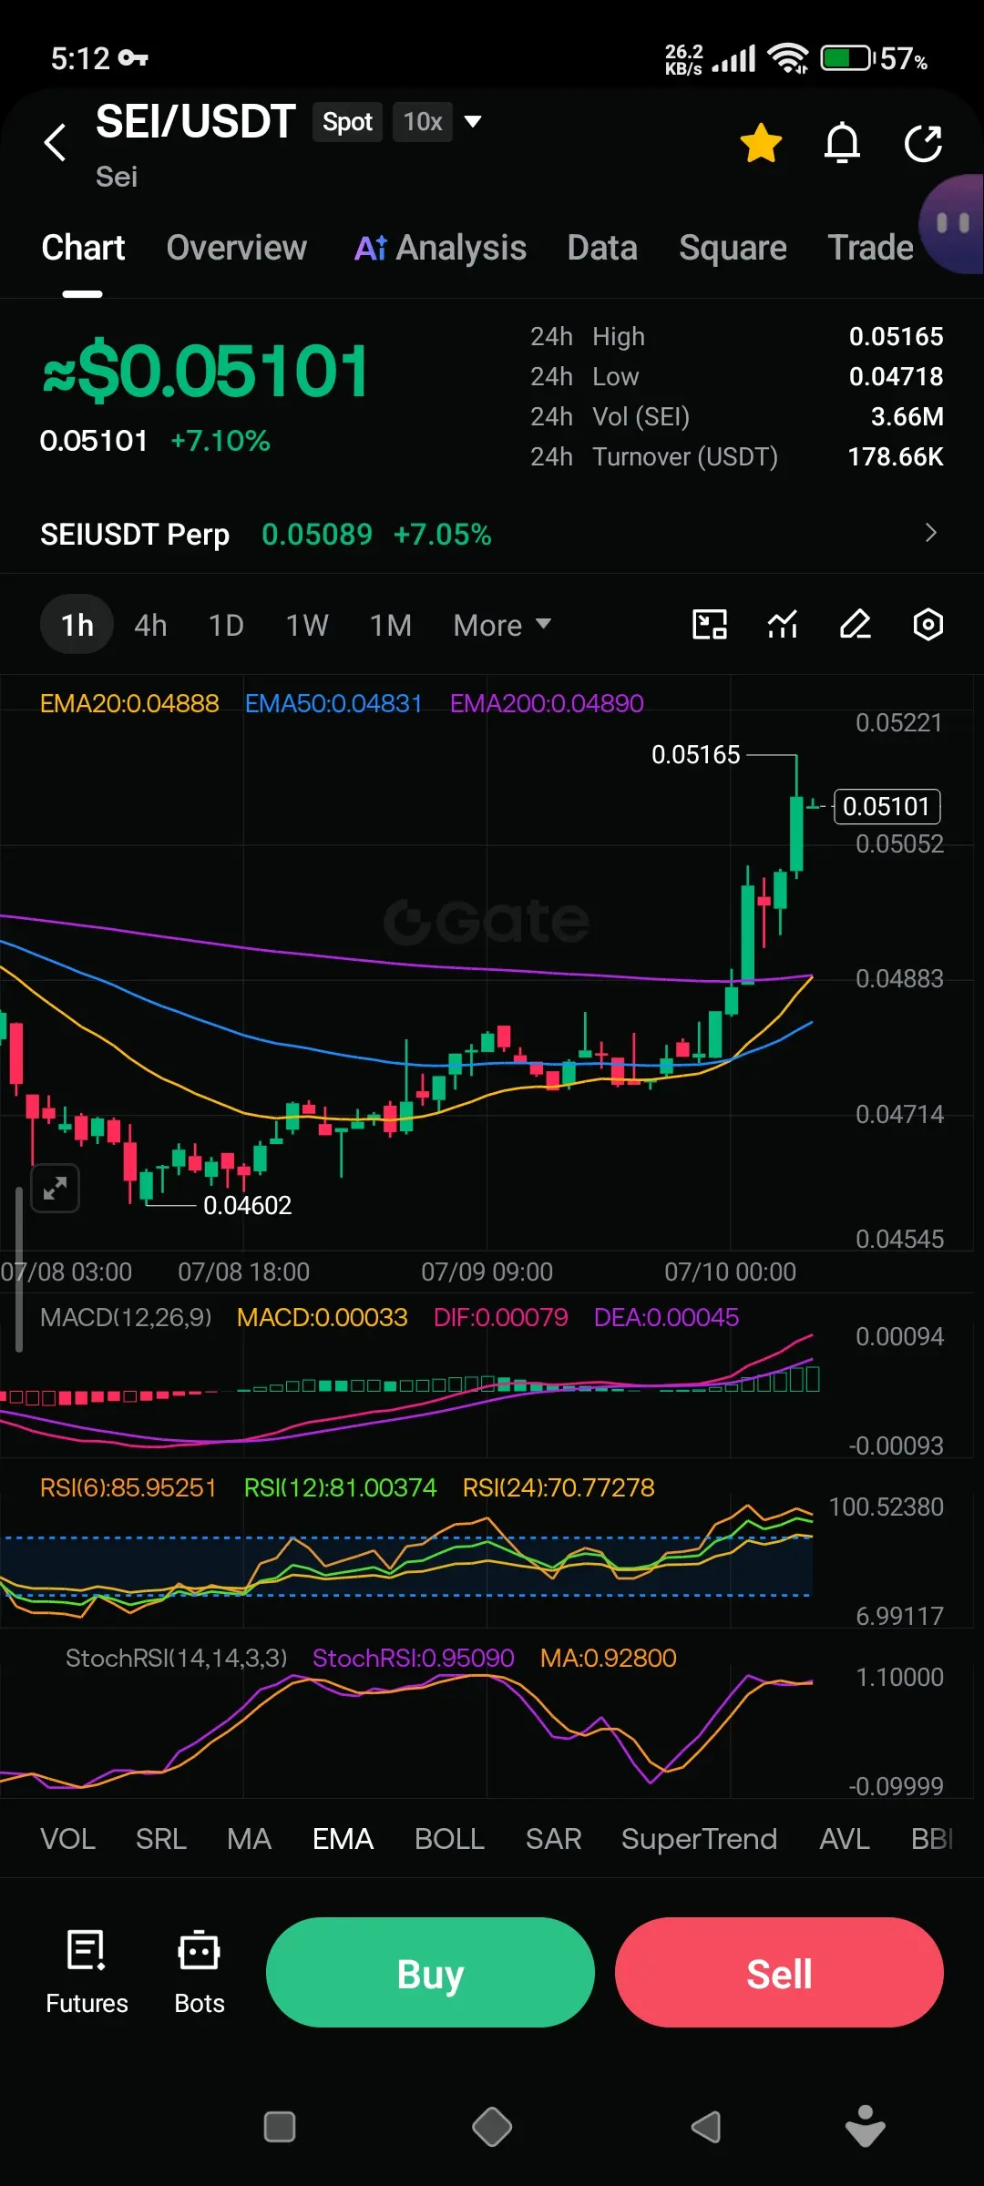The image size is (984, 2186).
Task: Tap the EMA50:0.04831 label
Action: 333,703
